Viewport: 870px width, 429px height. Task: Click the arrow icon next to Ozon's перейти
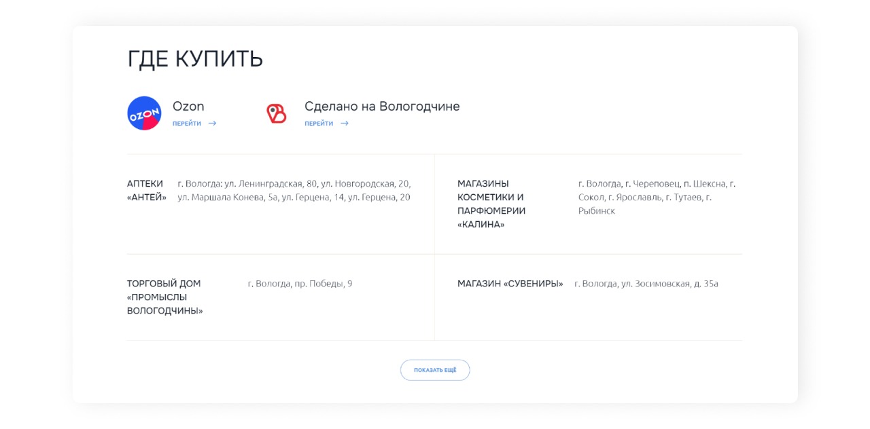click(211, 124)
